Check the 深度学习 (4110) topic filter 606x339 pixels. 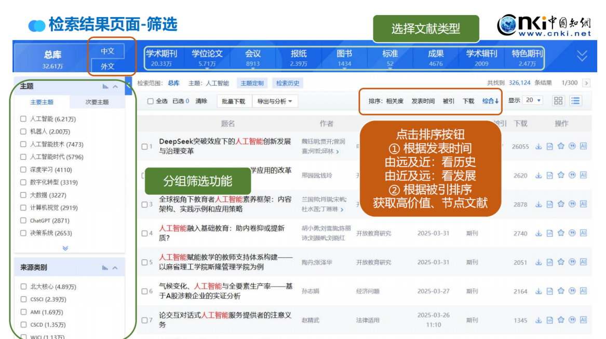coord(23,170)
